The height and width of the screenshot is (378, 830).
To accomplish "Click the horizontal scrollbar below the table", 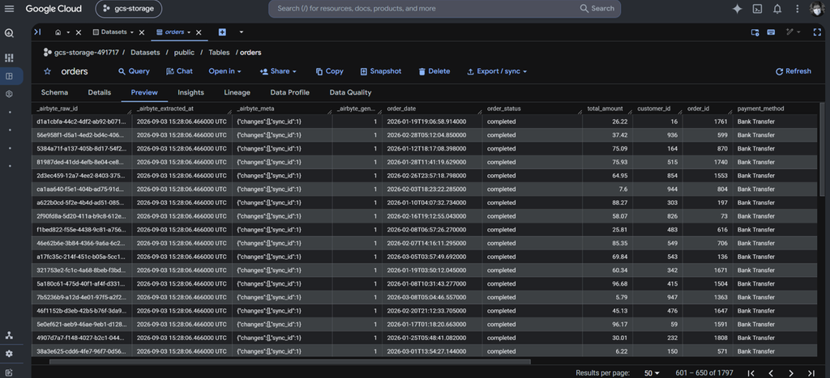I will click(x=289, y=362).
